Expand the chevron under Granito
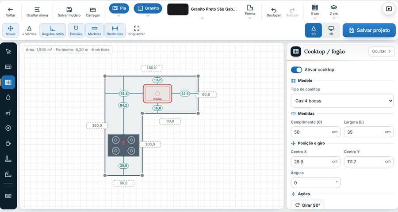The image size is (398, 212). pos(148,16)
